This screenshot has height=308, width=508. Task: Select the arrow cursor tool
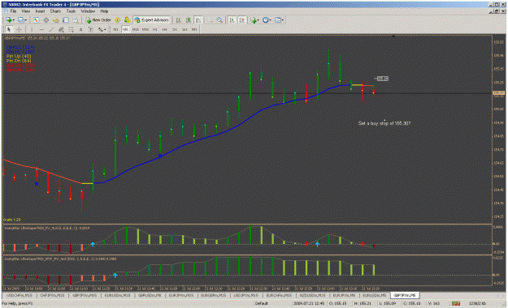(9, 29)
